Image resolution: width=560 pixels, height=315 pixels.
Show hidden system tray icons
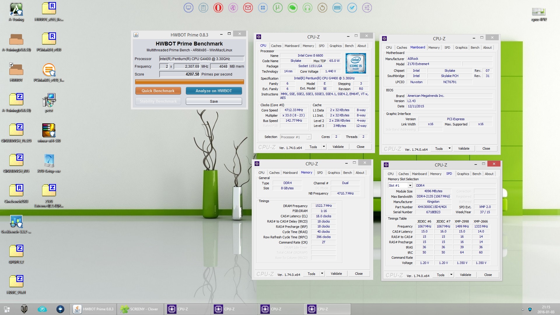(x=523, y=309)
